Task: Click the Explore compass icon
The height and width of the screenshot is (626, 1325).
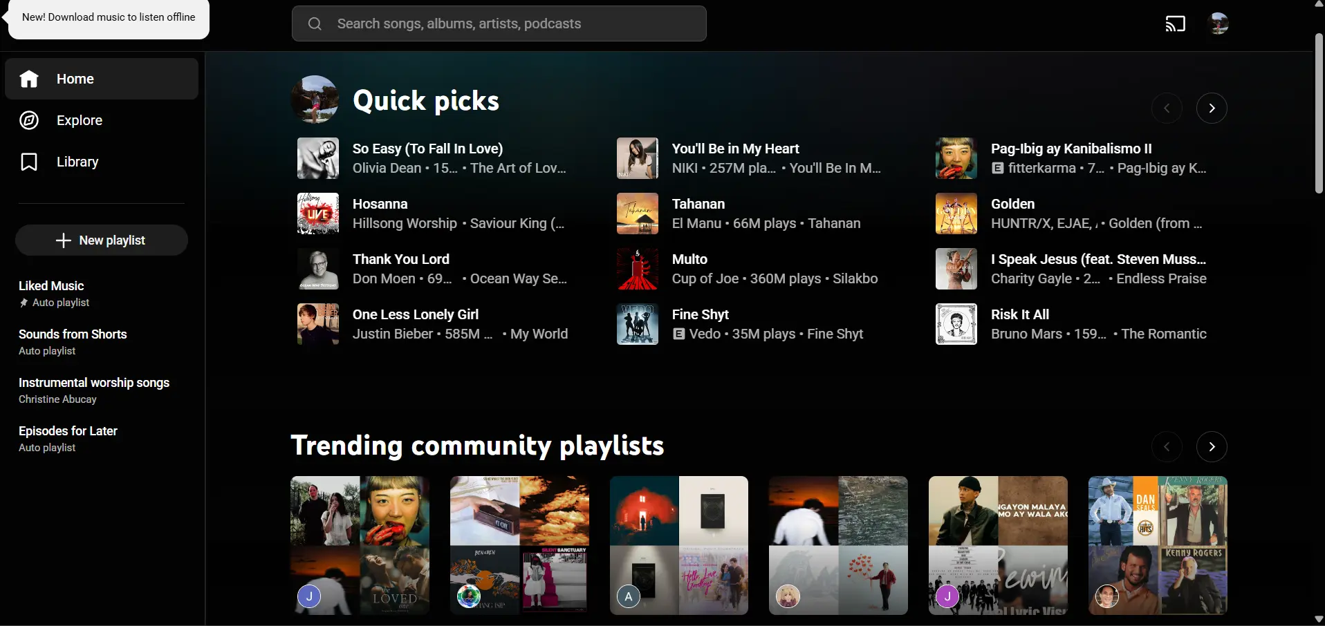Action: pos(29,121)
